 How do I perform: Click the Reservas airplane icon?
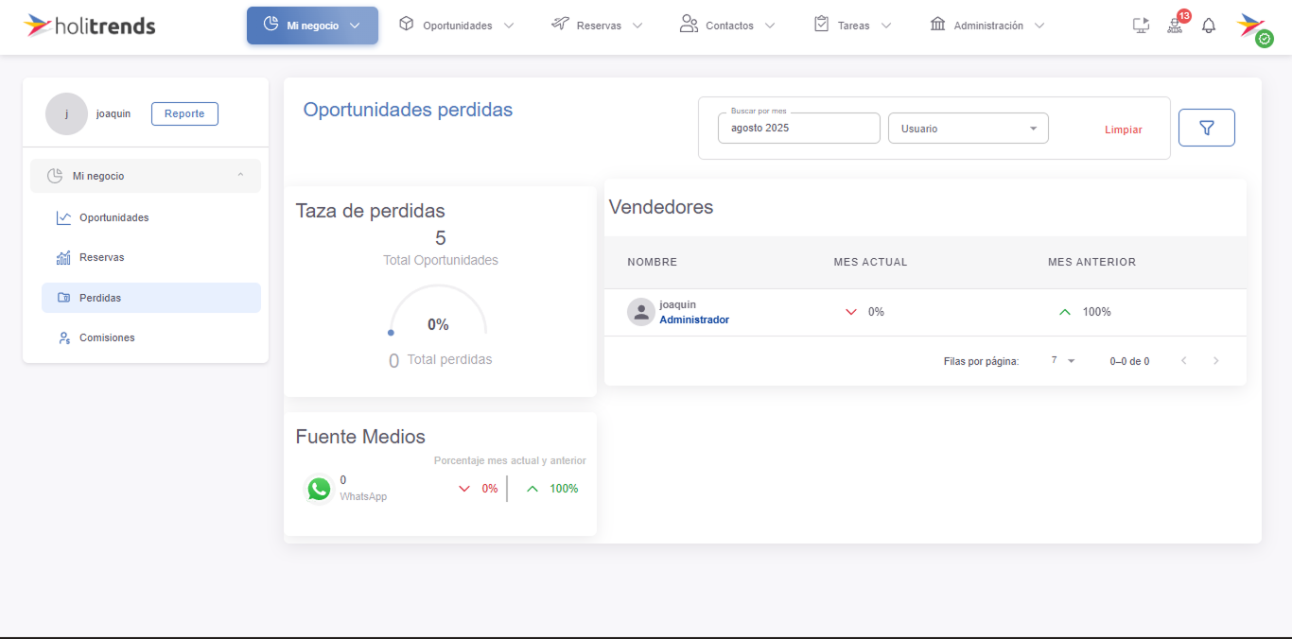560,24
